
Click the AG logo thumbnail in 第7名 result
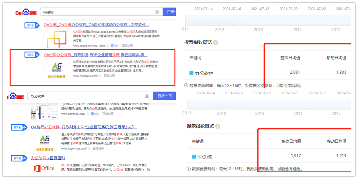click(44, 142)
